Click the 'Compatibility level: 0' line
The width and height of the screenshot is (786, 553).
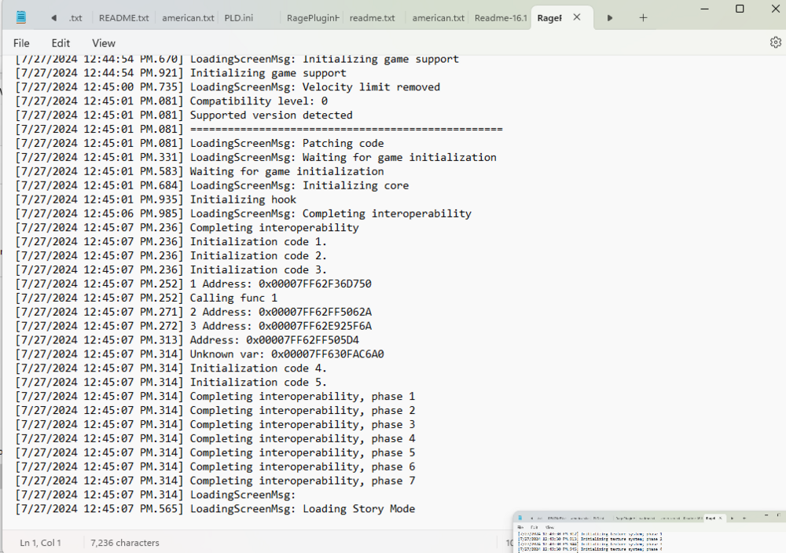point(171,101)
